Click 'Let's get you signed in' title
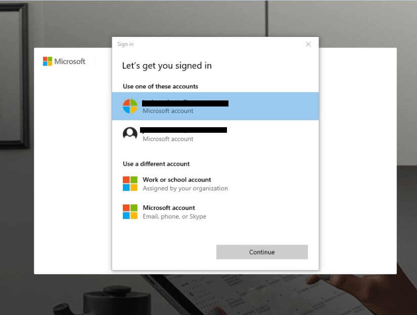Image resolution: width=417 pixels, height=315 pixels. click(x=167, y=66)
